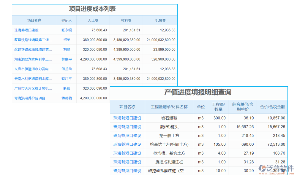This screenshot has height=178, width=297.
Task: Click the 合价/含税金额 column header
Action: coord(272,107)
